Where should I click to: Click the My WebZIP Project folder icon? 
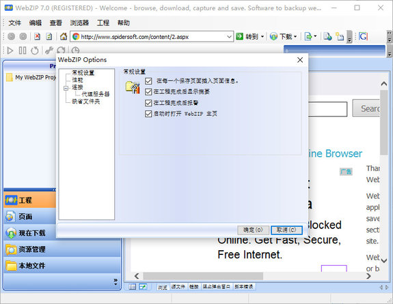click(10, 77)
